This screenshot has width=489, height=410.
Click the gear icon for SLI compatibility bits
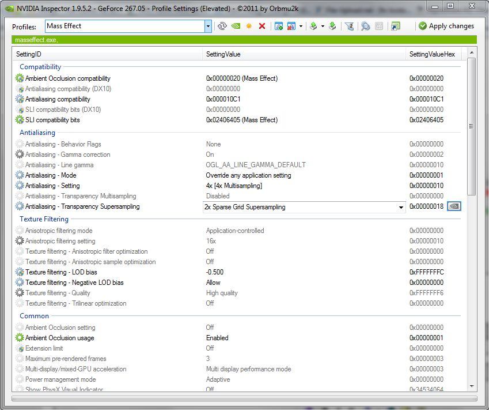20,119
